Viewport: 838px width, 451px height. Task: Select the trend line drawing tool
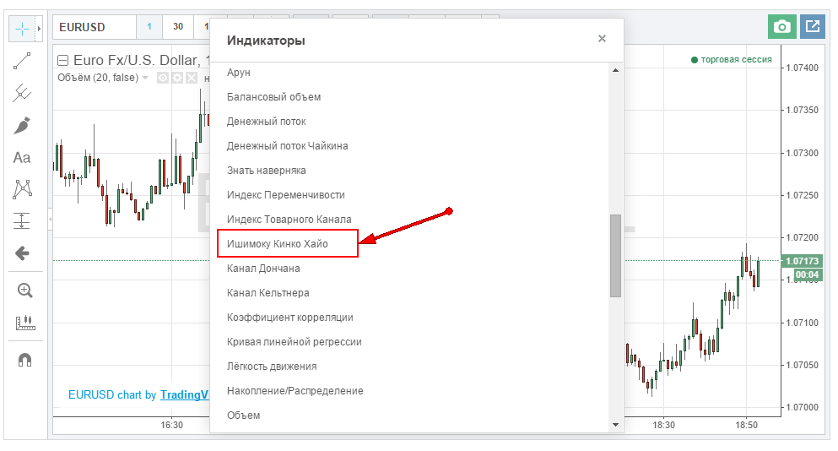click(x=22, y=61)
